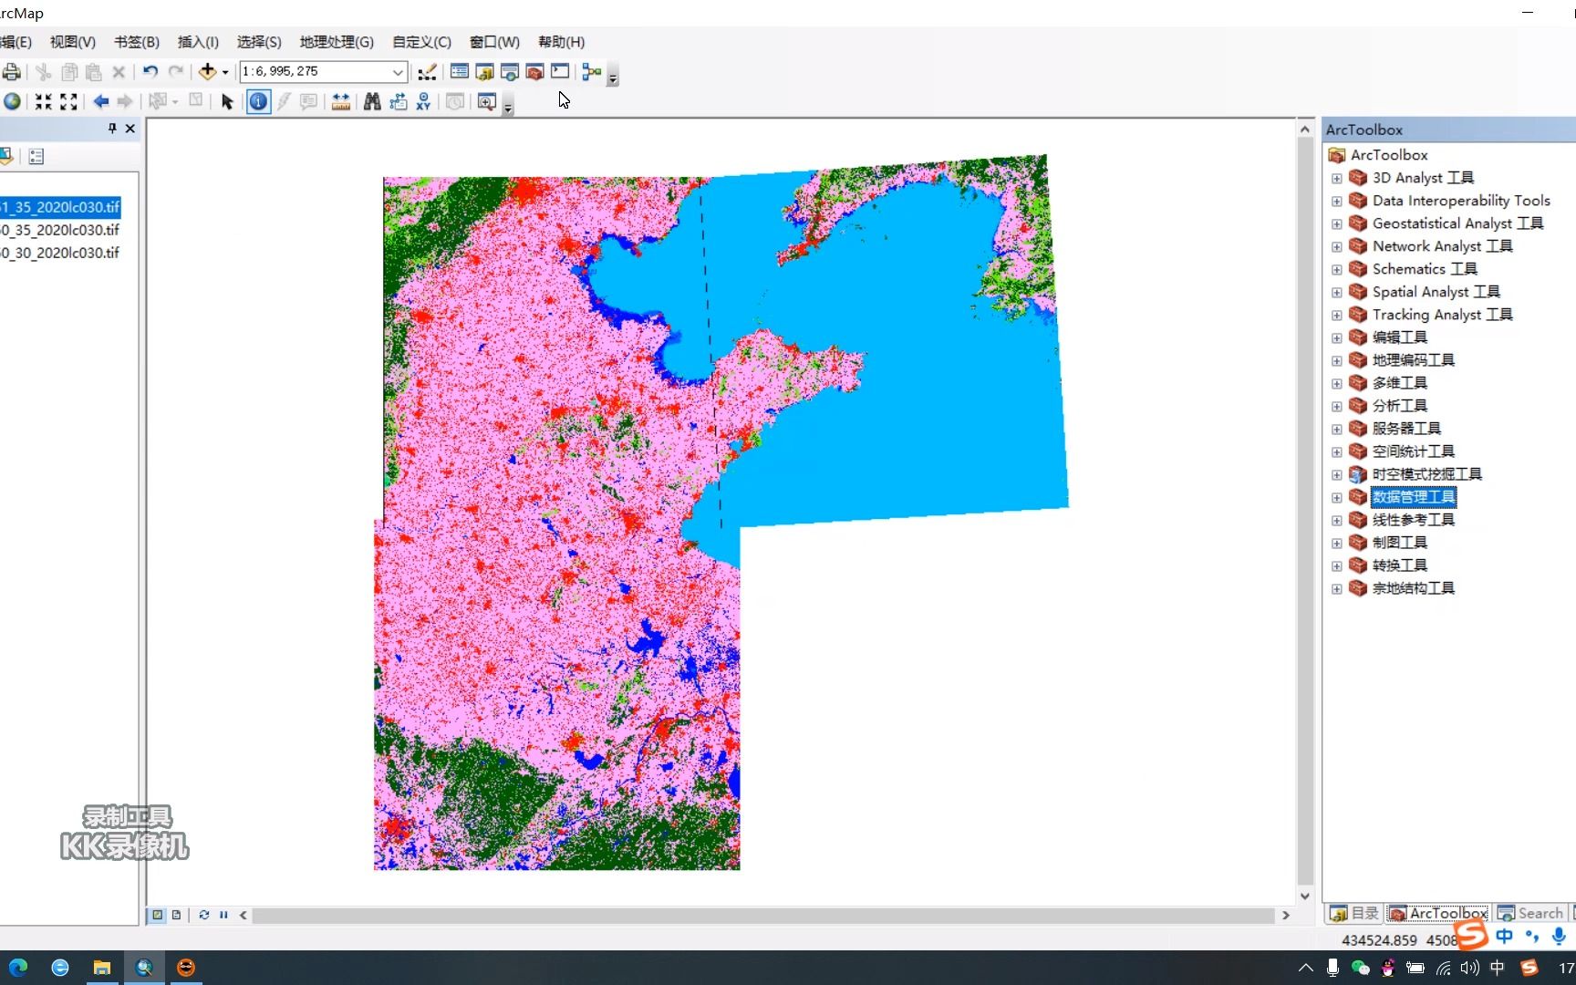Open the Find tool (binoculars)

[x=372, y=102]
